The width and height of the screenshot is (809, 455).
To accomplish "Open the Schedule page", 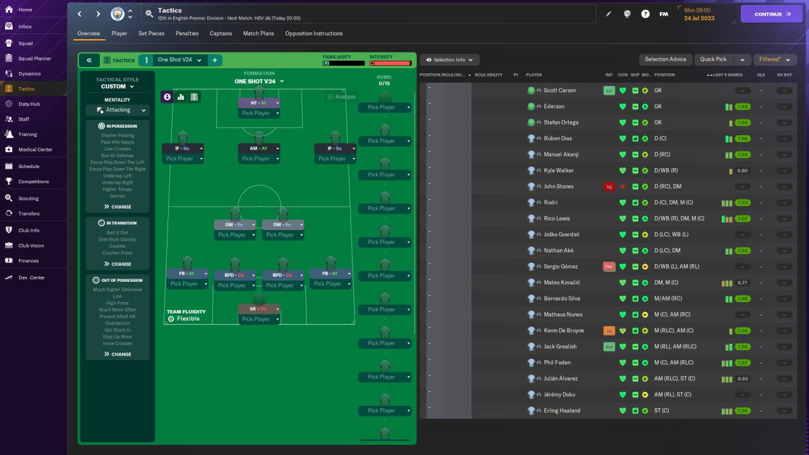I will point(28,166).
